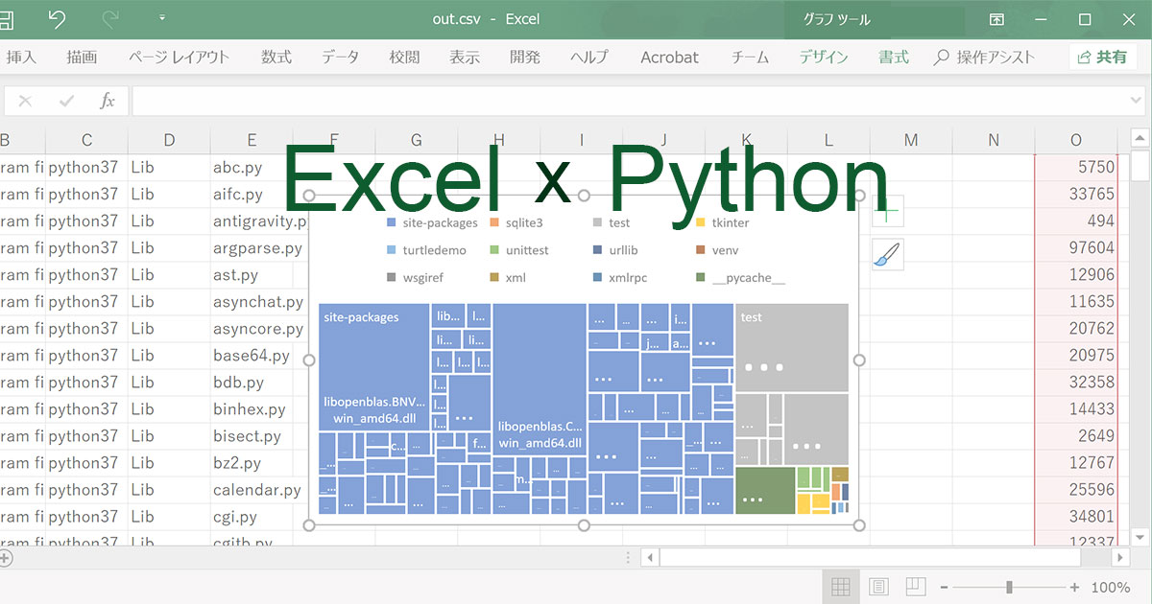Click the add new sheet plus icon
The width and height of the screenshot is (1152, 604).
(x=6, y=557)
